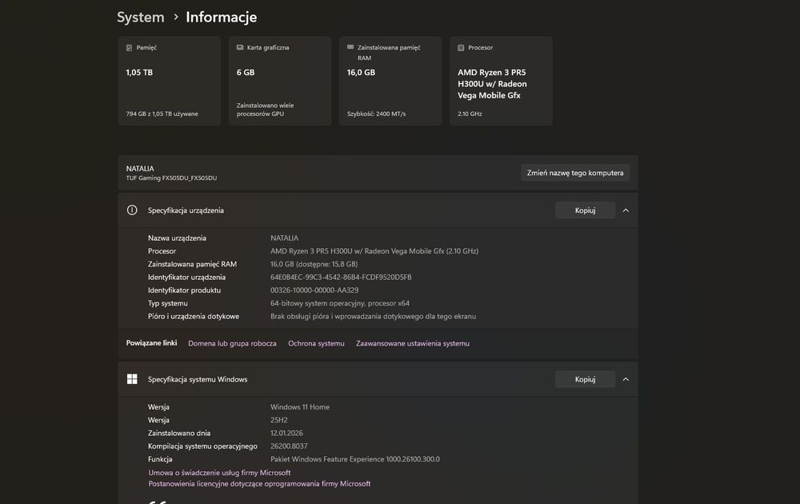
Task: Click the install date 12.01.2026
Action: pyautogui.click(x=286, y=433)
